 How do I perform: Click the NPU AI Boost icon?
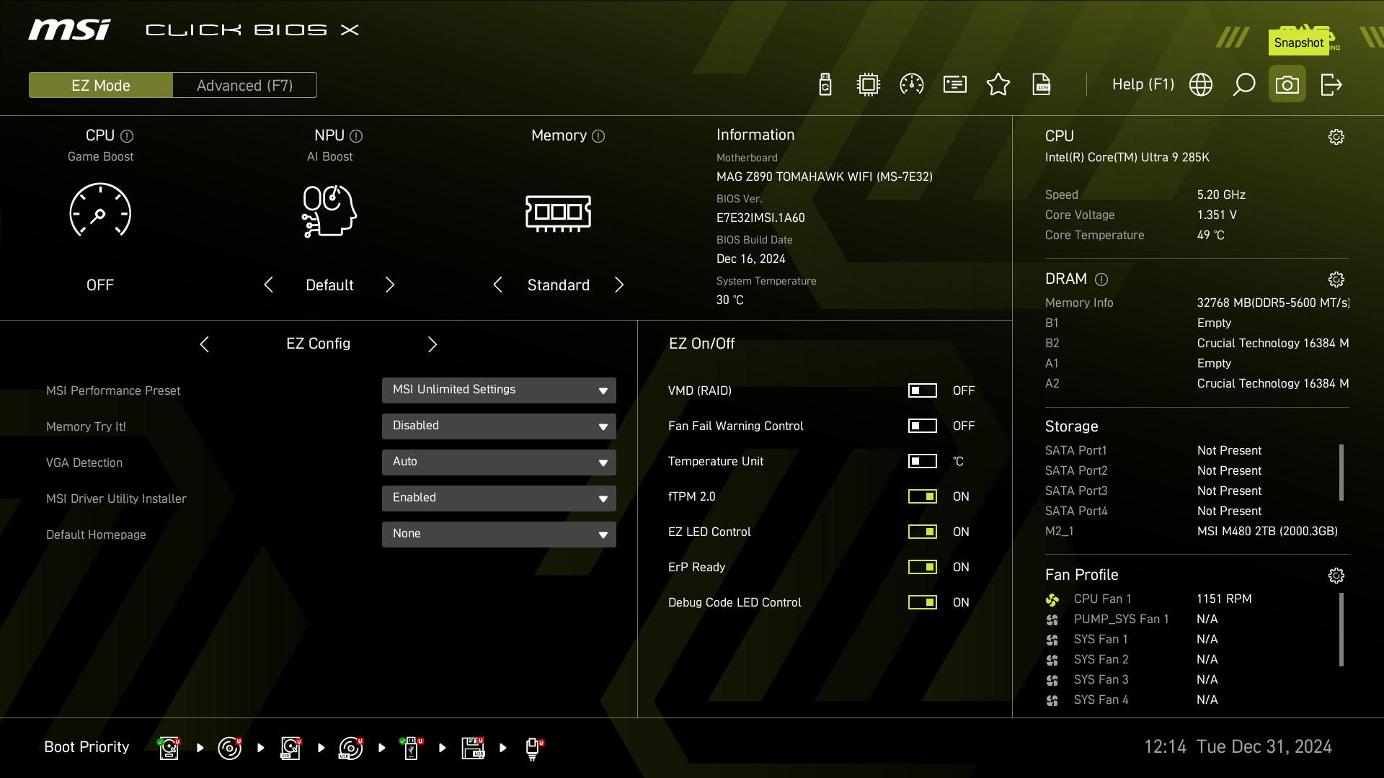[330, 211]
